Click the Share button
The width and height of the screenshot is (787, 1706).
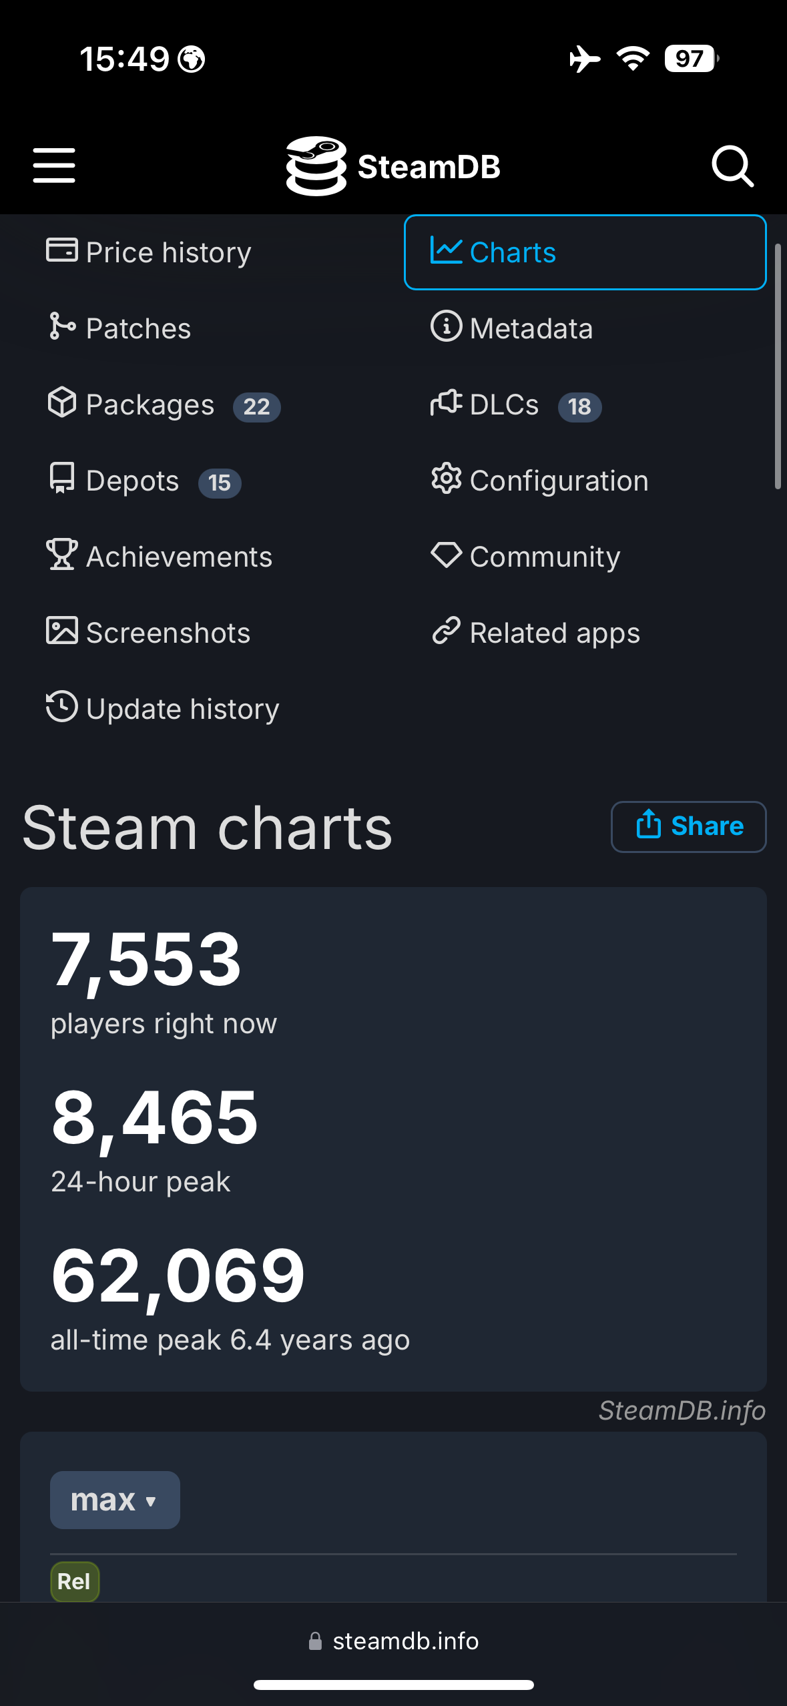[688, 826]
